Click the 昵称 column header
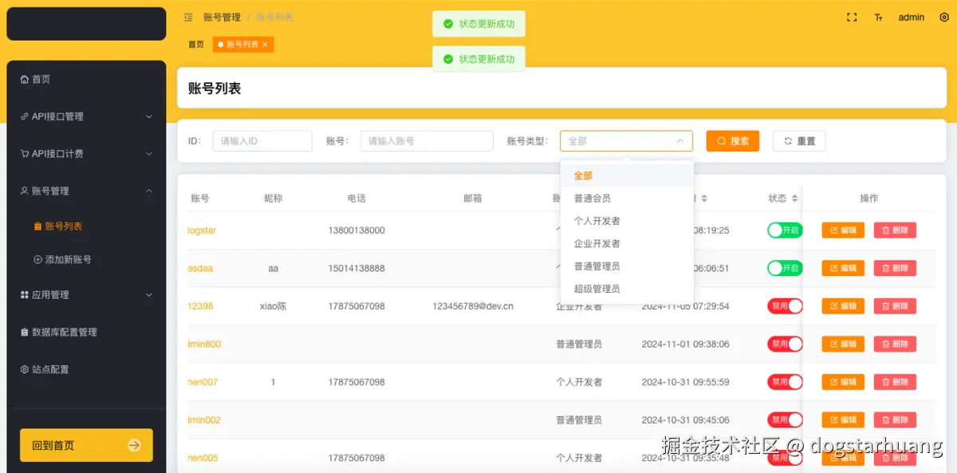The height and width of the screenshot is (473, 957). click(274, 199)
